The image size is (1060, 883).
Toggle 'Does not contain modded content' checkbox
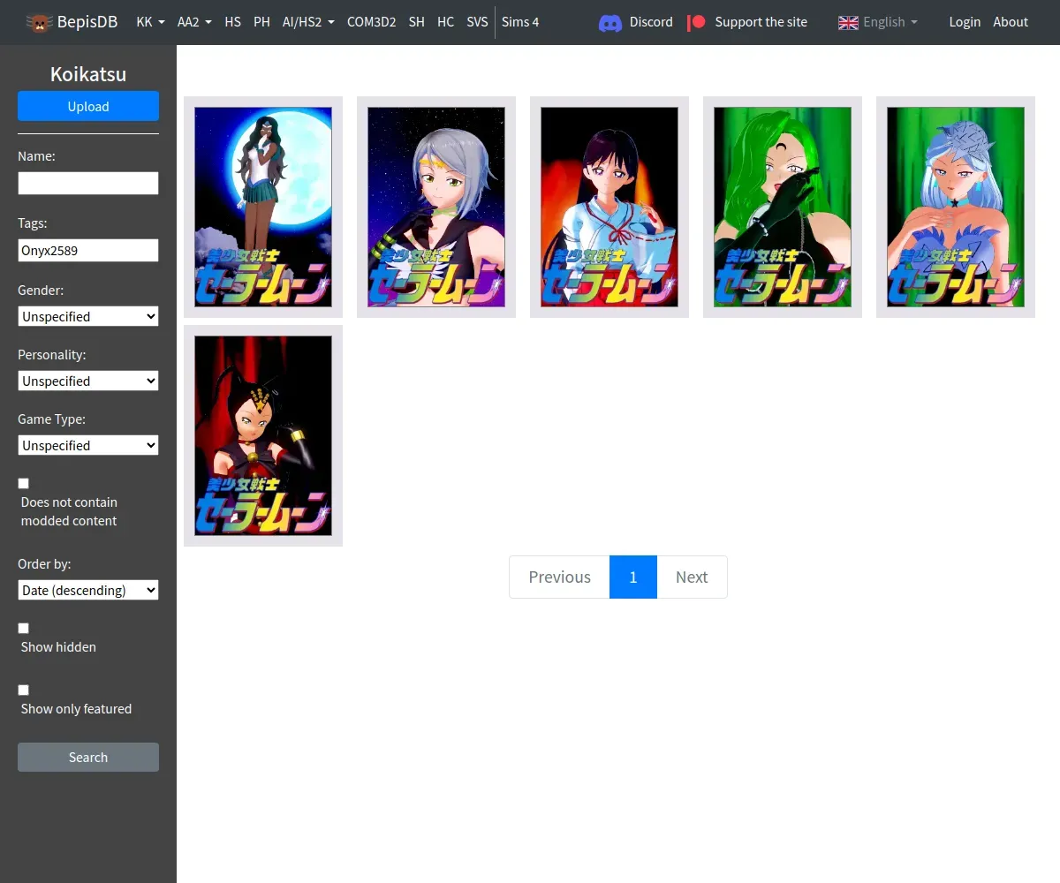pyautogui.click(x=24, y=483)
